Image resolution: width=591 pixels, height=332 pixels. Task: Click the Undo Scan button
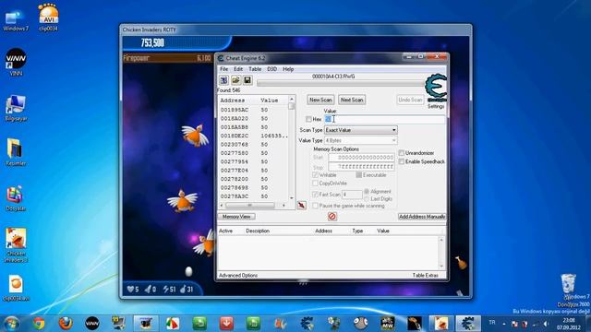pyautogui.click(x=410, y=100)
